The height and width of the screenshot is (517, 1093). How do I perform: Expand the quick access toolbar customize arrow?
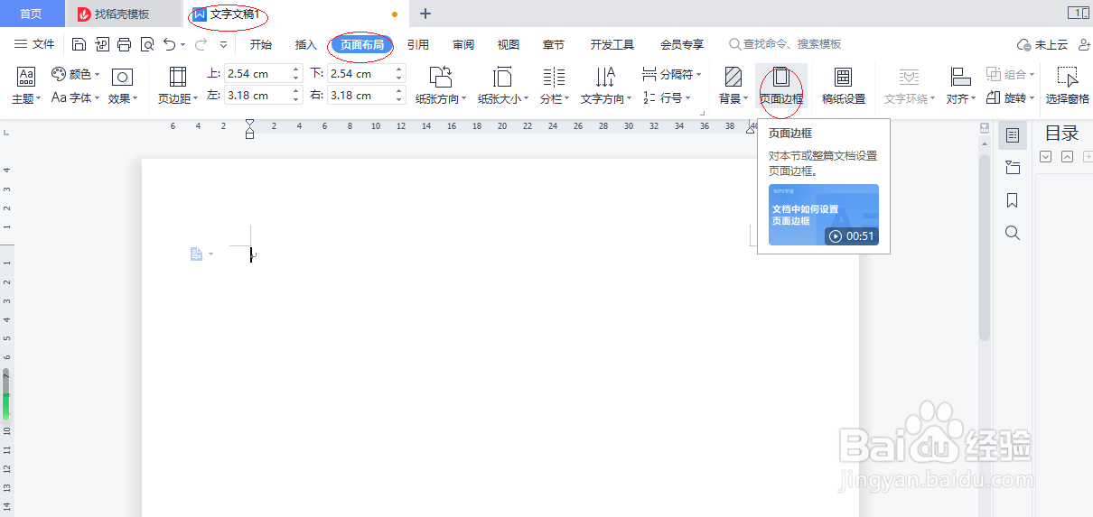[224, 44]
